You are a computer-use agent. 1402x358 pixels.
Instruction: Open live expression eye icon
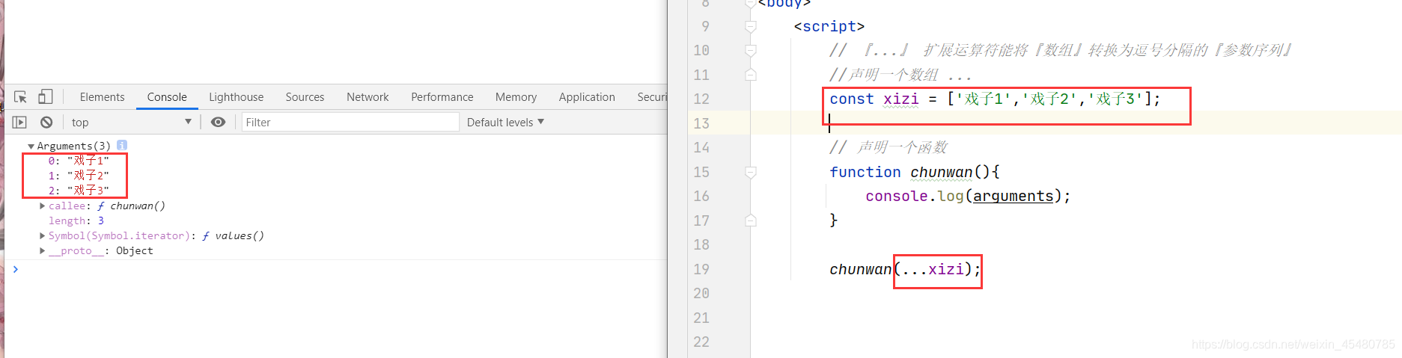(218, 122)
